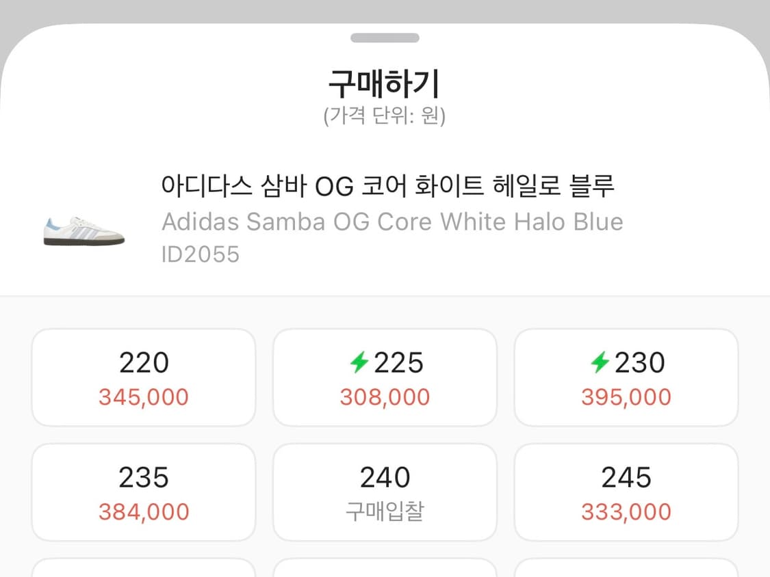Tap the partially visible size card bottom right
Viewport: 770px width, 577px height.
tap(626, 571)
